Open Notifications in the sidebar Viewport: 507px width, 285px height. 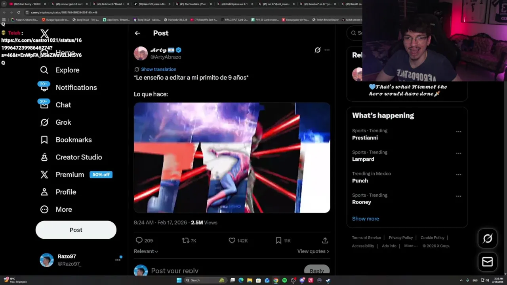click(x=68, y=87)
